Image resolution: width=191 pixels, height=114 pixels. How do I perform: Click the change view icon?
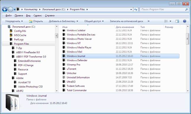[x=166, y=21]
